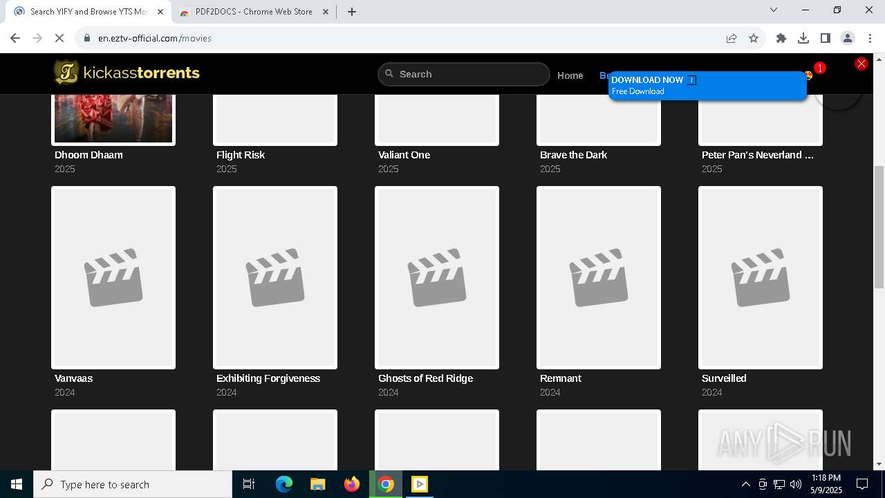Open the taskbar clock and date
Screen dimensions: 885x498
(826, 484)
